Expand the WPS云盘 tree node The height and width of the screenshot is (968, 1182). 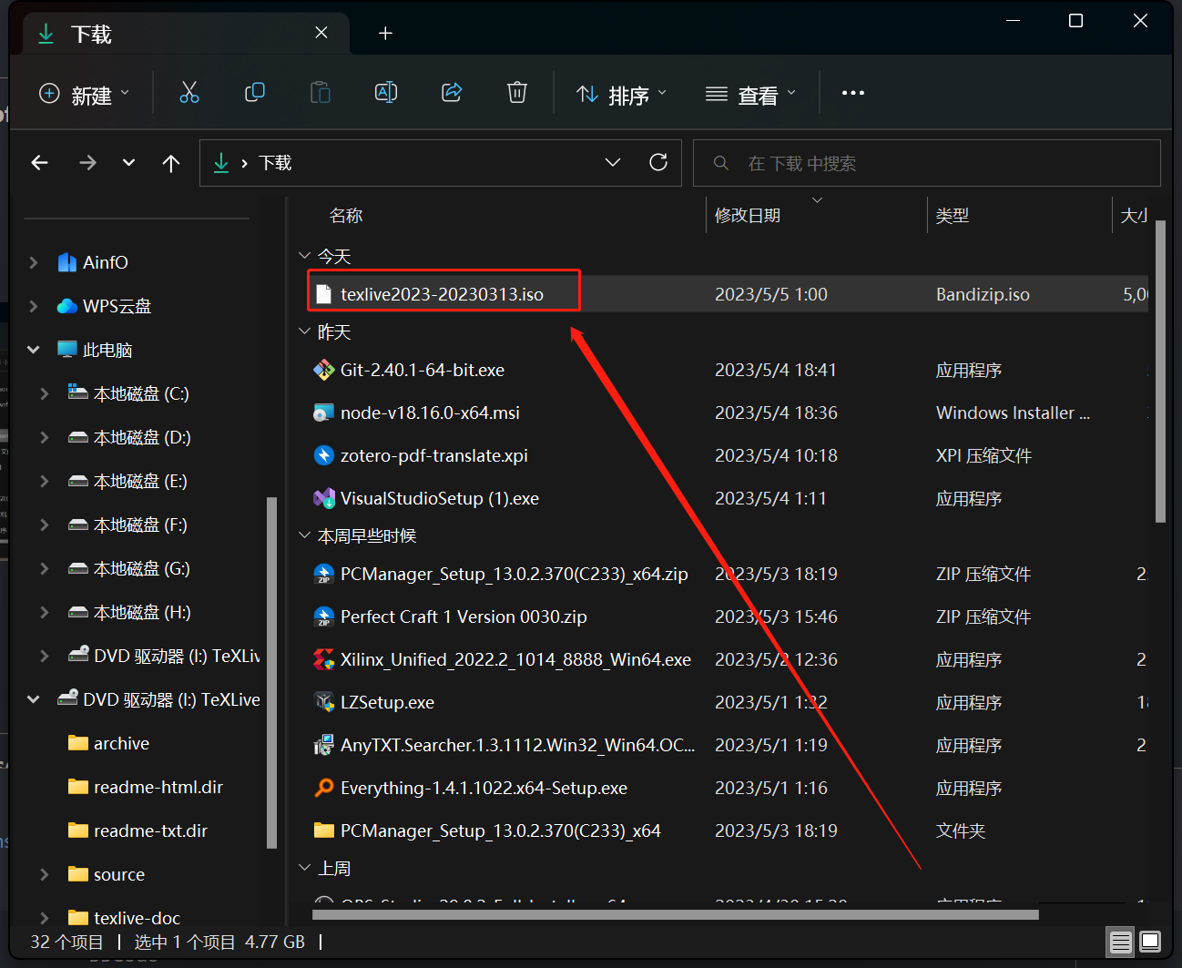[34, 306]
